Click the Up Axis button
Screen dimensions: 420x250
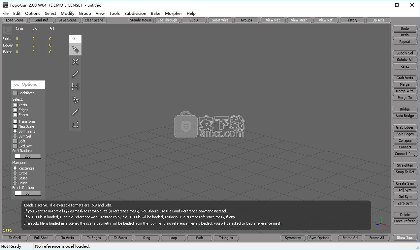(x=378, y=20)
